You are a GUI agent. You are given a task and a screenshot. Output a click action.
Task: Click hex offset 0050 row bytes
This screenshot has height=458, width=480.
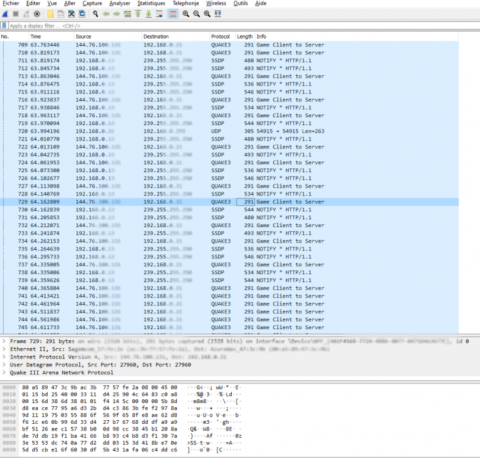99,422
